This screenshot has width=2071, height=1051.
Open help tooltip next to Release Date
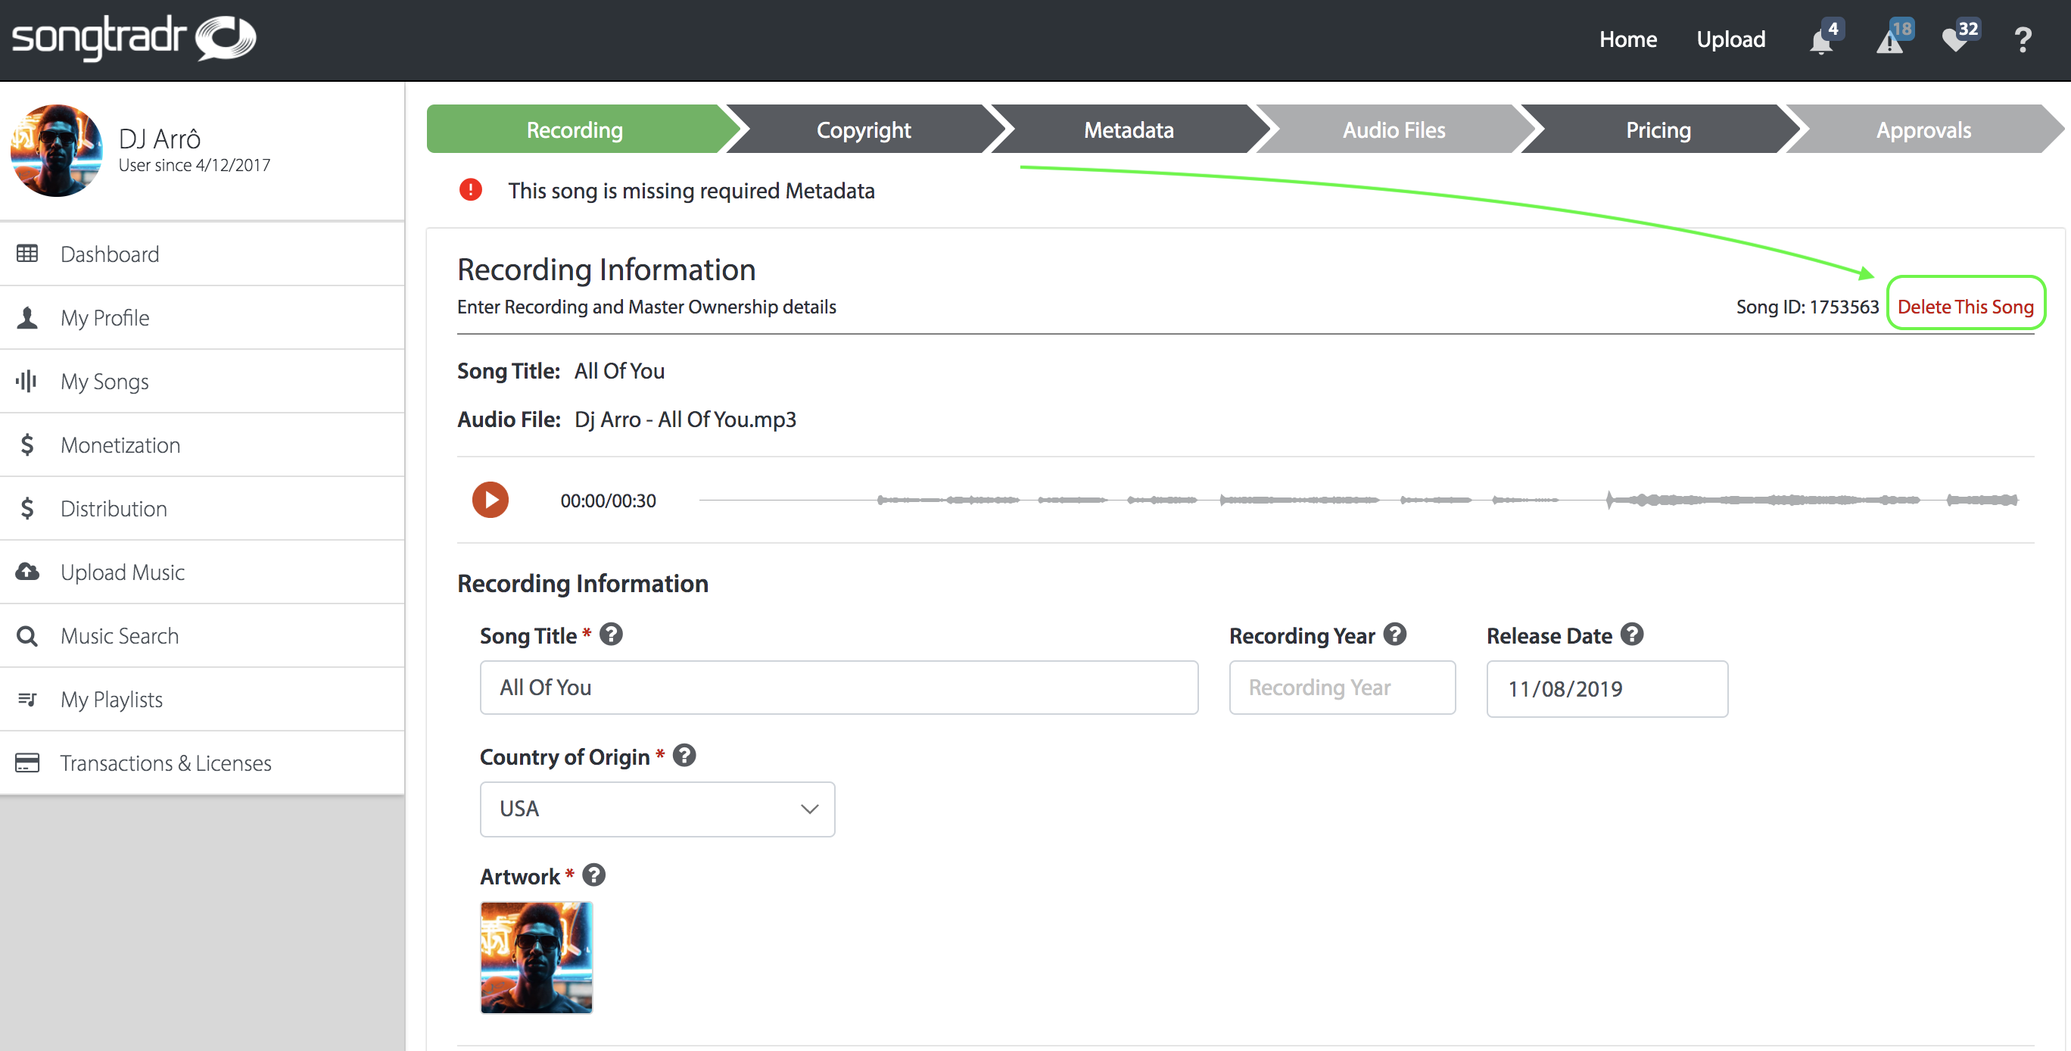[x=1632, y=635]
